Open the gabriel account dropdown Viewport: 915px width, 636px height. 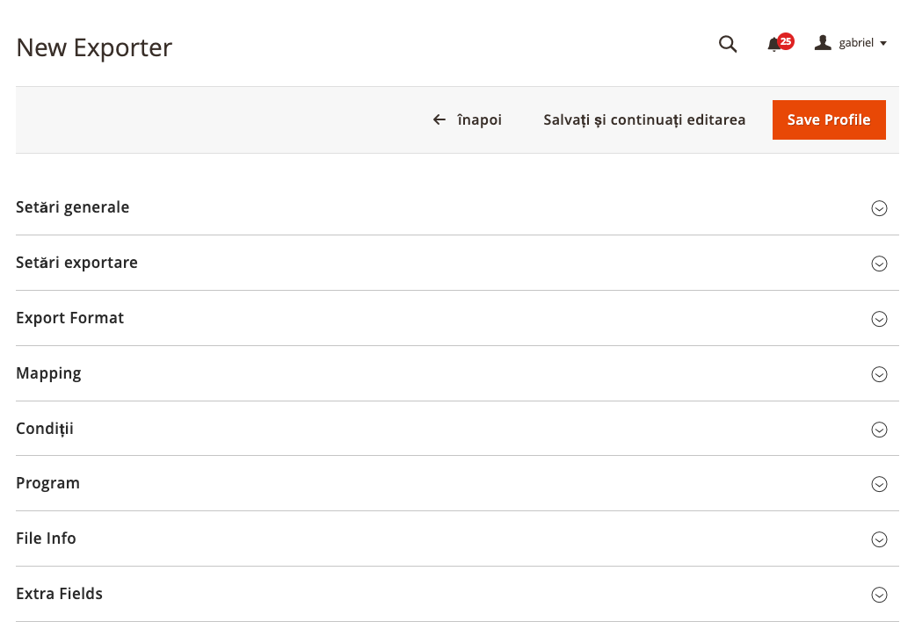point(851,43)
